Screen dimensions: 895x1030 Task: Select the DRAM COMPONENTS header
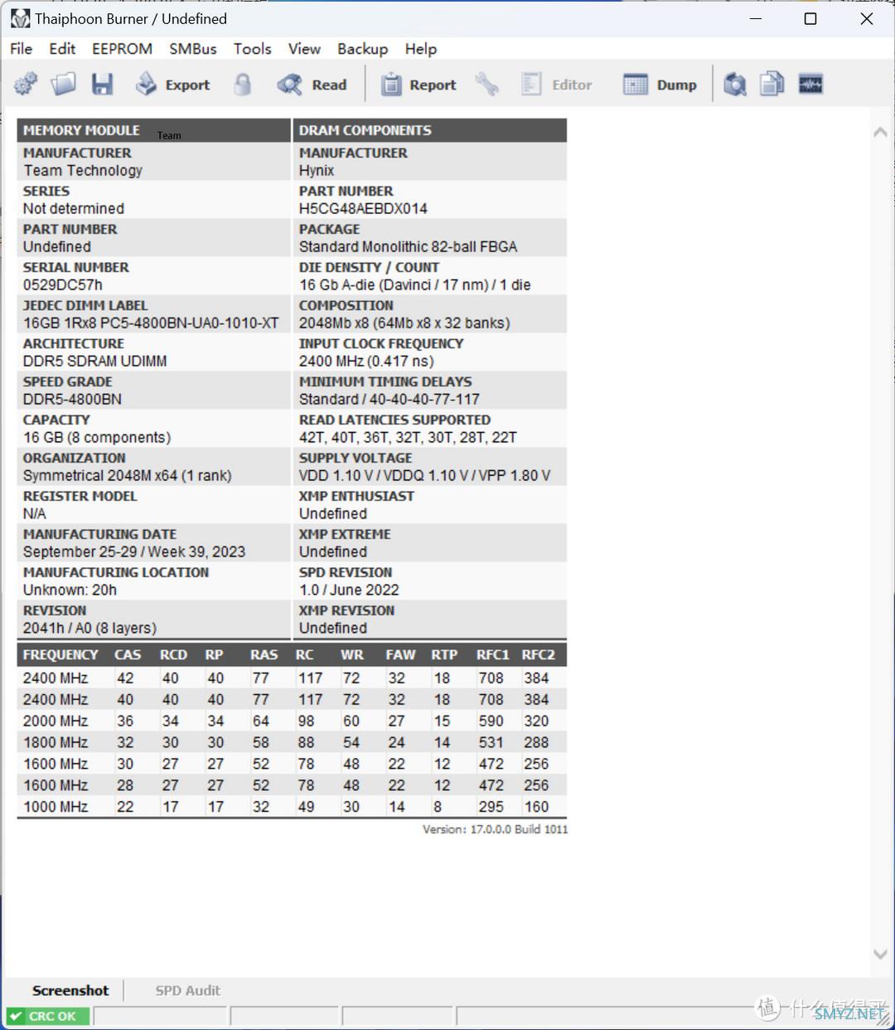tap(430, 130)
